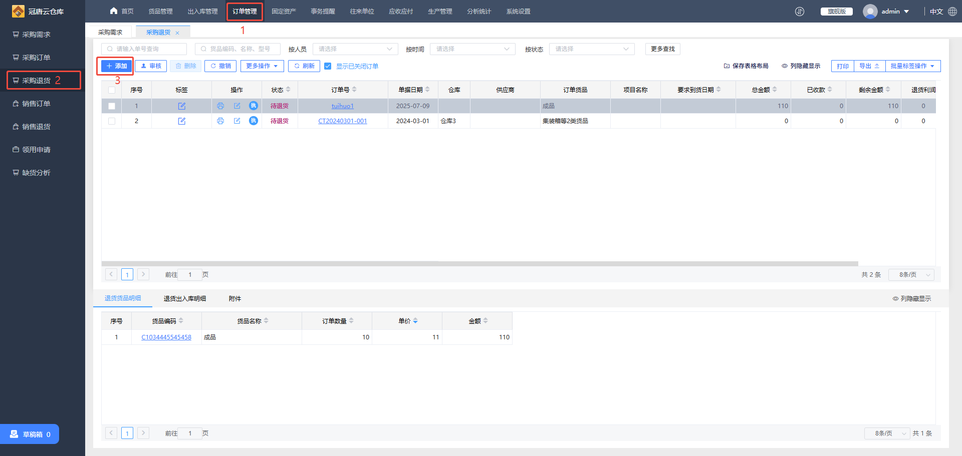Screen dimensions: 962x456
Task: Sort by 总金额 column sort arrows
Action: pos(775,90)
